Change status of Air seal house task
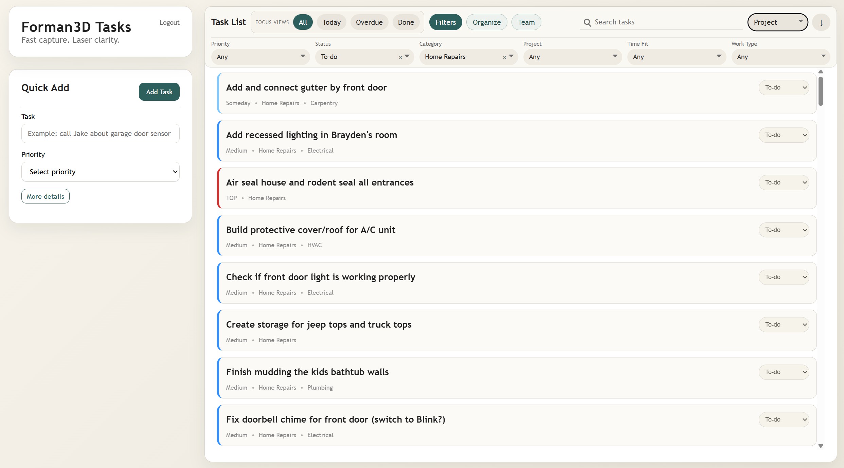 pos(784,182)
